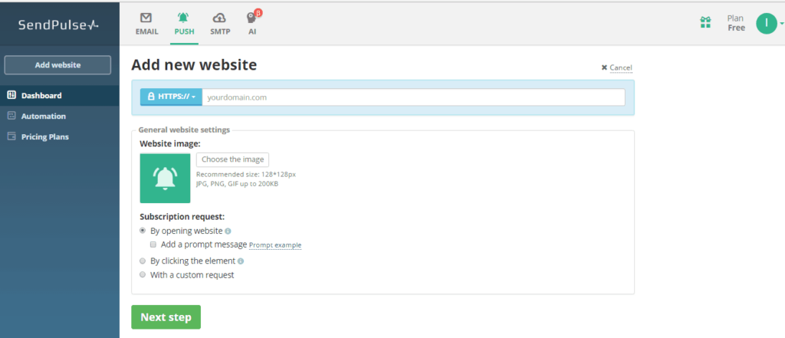Screen dimensions: 785x338
Task: Click the info icon next to By opening website
Action: [x=228, y=231]
